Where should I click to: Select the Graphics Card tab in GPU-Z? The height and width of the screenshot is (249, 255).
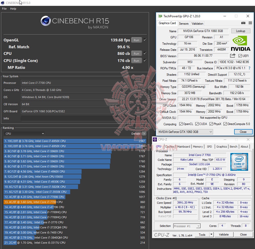pyautogui.click(x=167, y=23)
